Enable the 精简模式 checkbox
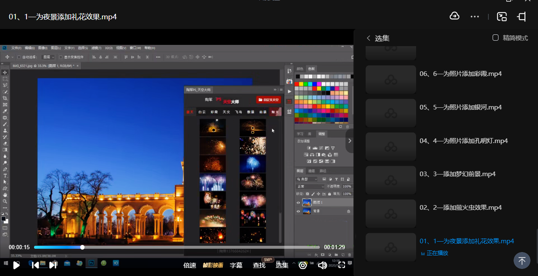This screenshot has height=276, width=538. [496, 38]
